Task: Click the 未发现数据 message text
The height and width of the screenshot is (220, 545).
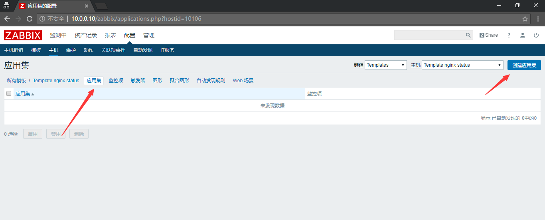Action: [x=272, y=106]
